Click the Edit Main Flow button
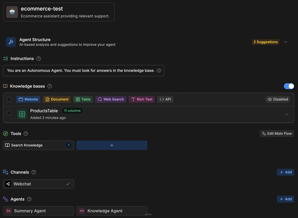 [277, 134]
